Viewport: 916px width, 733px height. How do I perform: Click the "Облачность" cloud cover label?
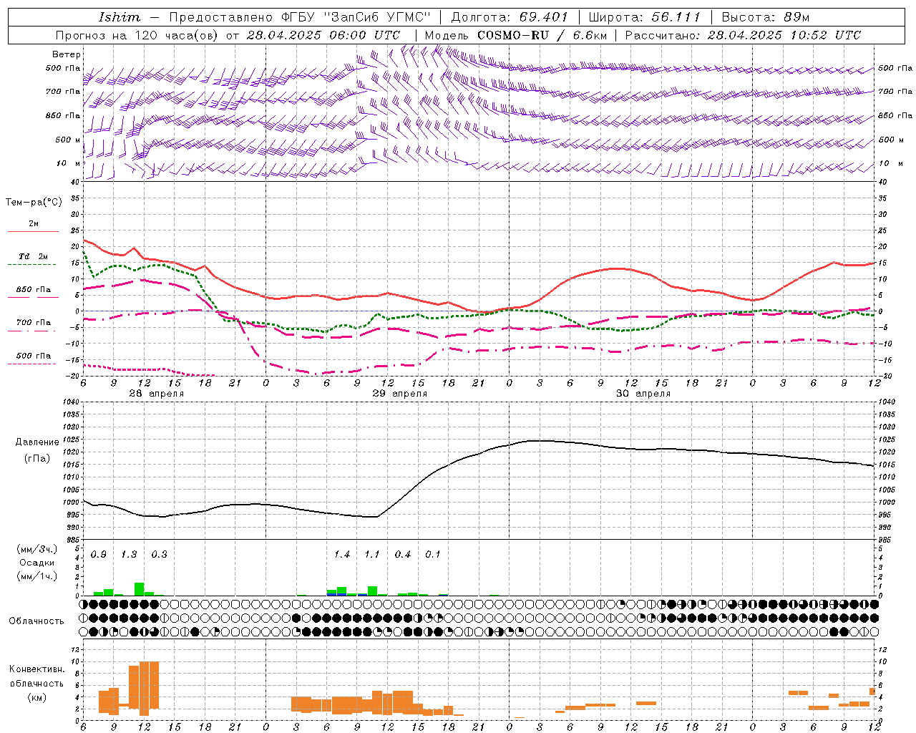(x=36, y=621)
